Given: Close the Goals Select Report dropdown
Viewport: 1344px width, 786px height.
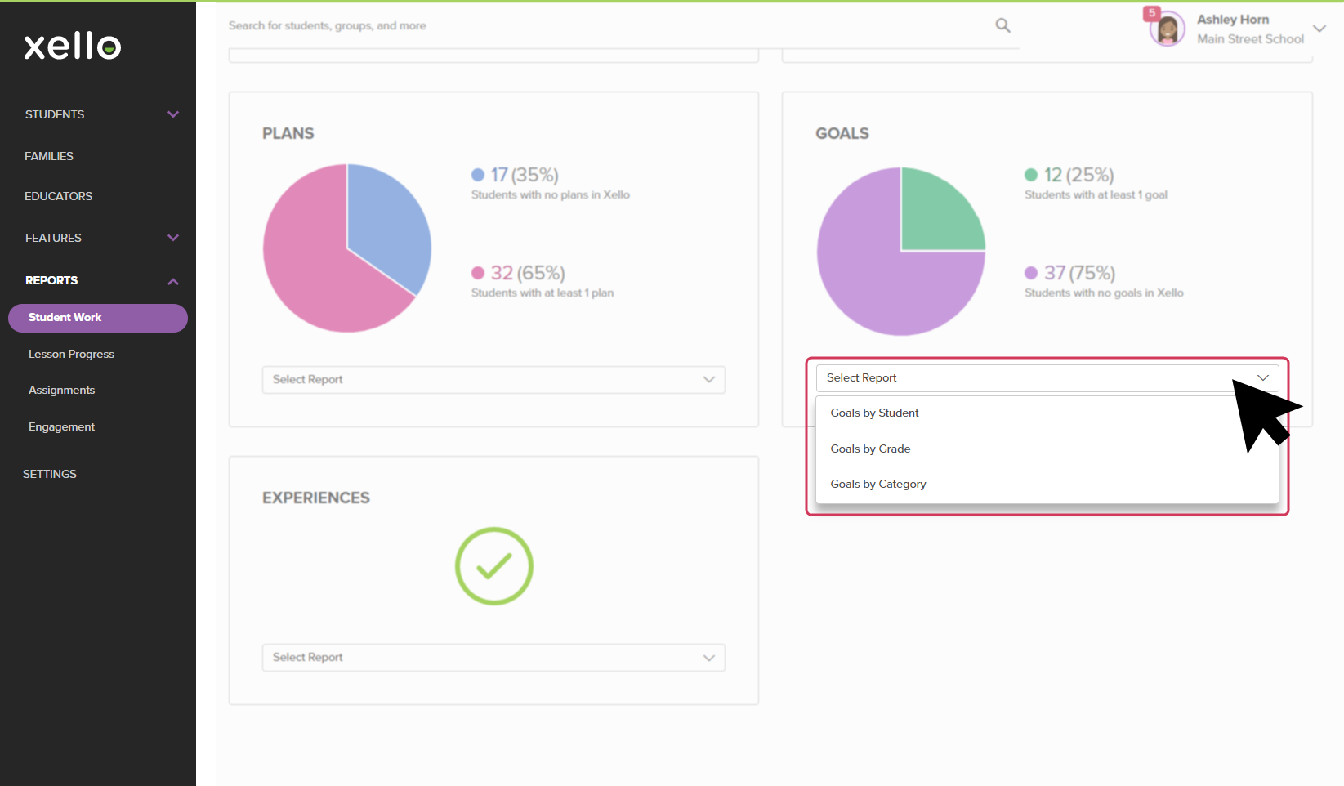Looking at the screenshot, I should click(1047, 378).
